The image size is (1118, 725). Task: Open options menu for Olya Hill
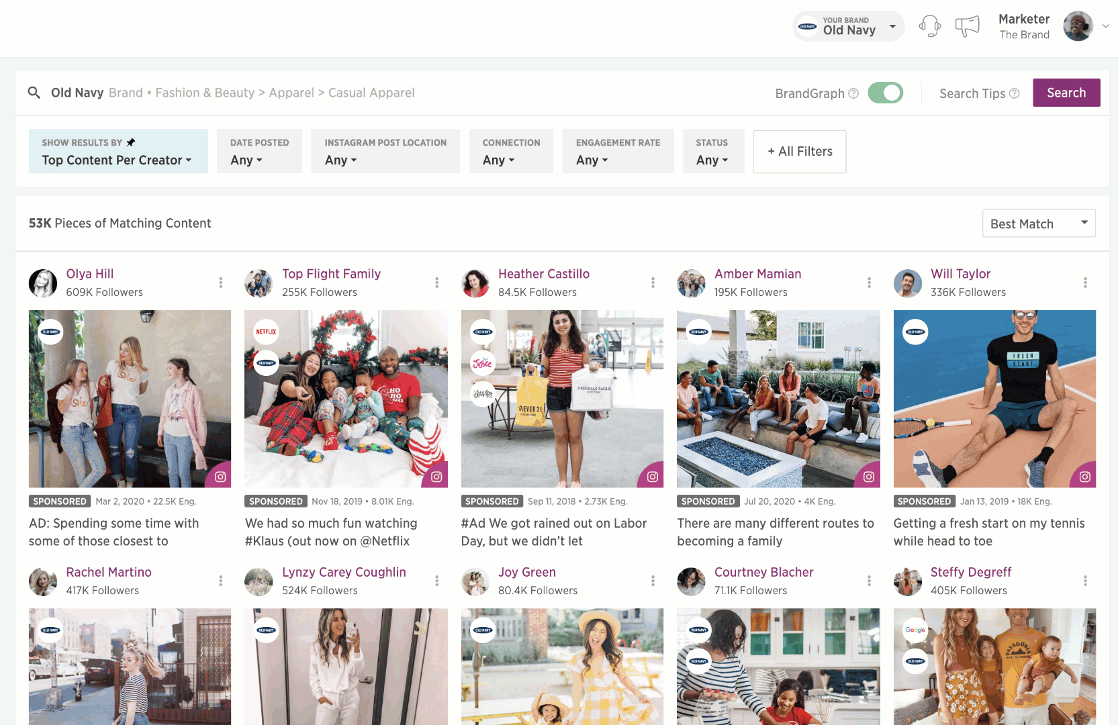220,283
